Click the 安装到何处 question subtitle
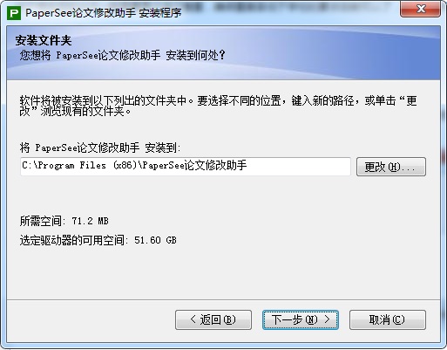 [x=122, y=55]
